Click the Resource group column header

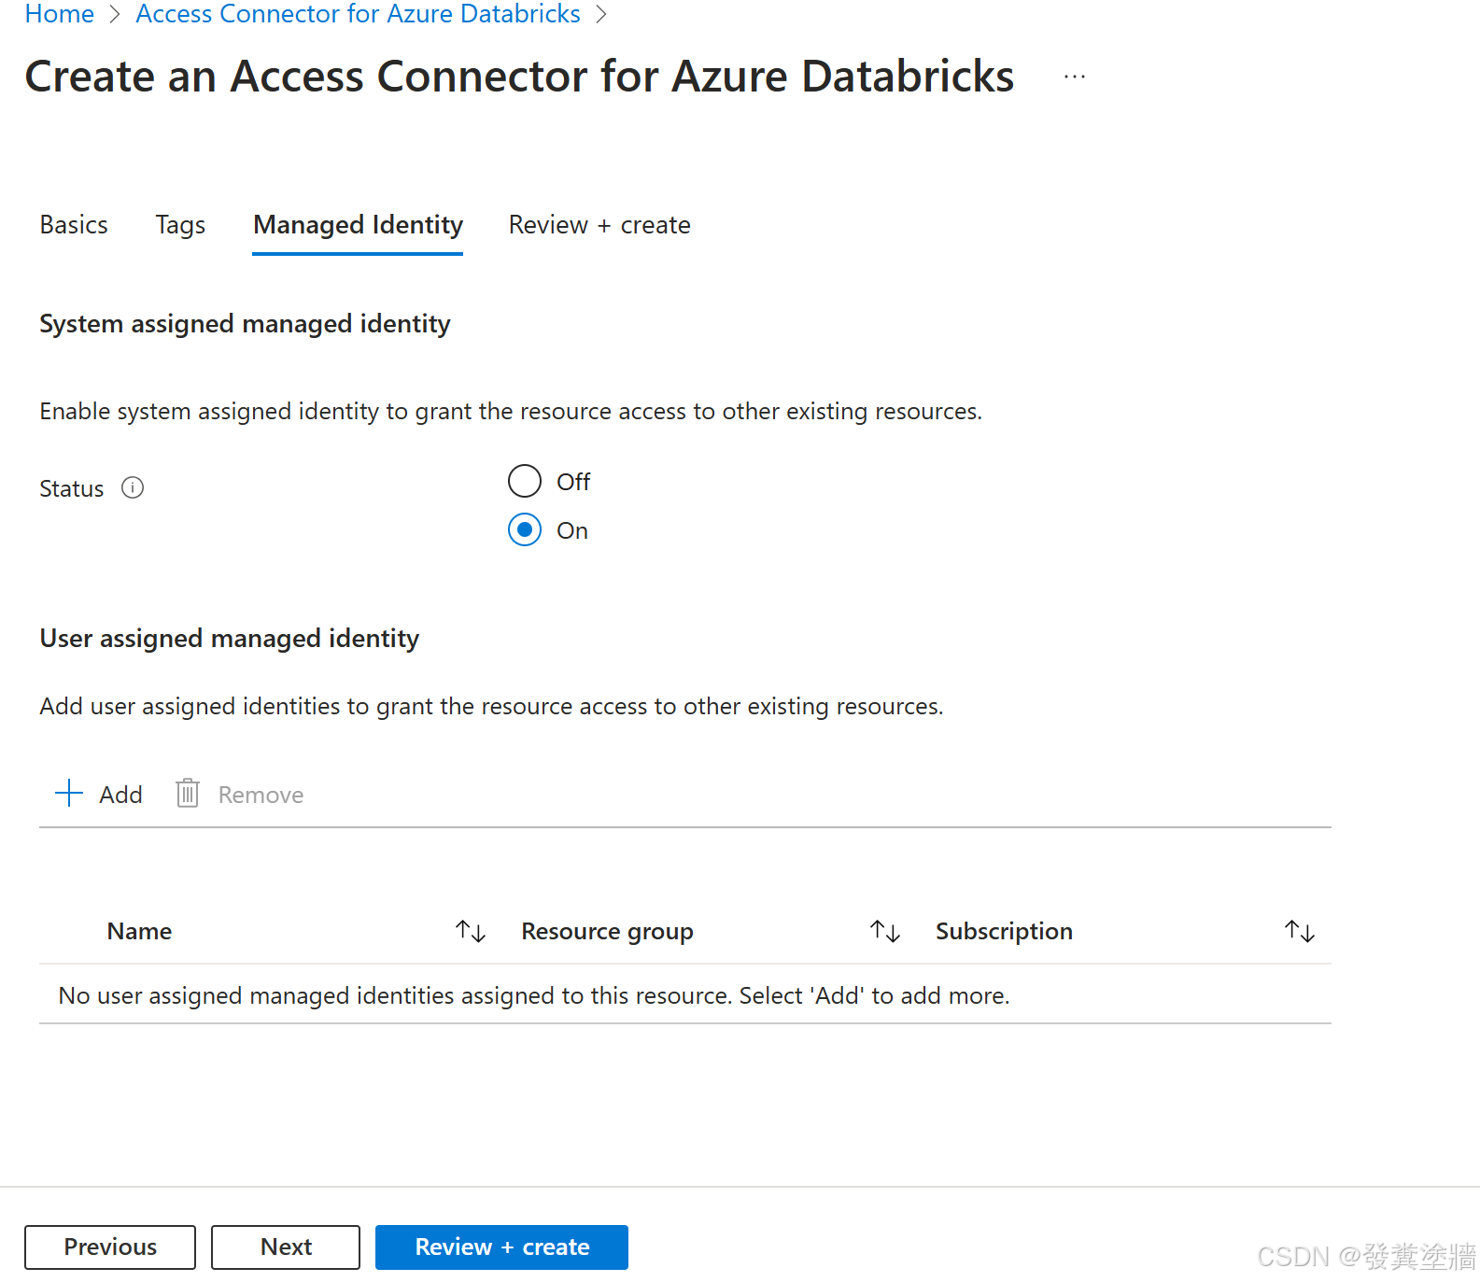tap(607, 931)
